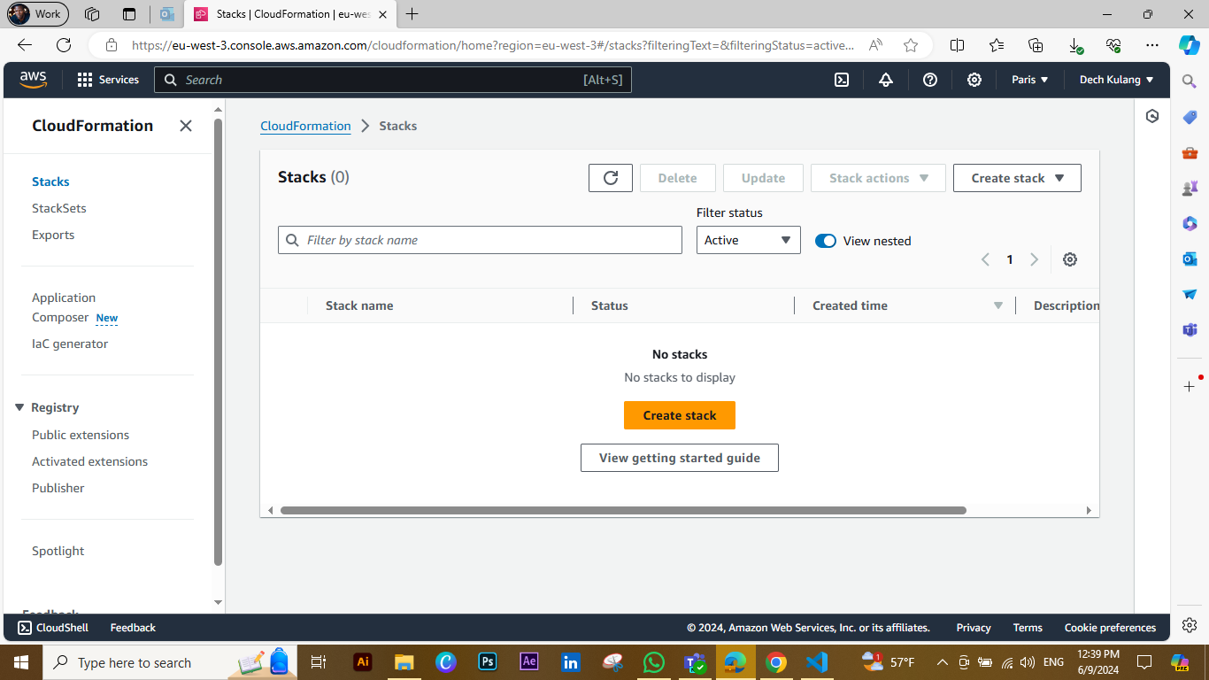Click View getting started guide
The height and width of the screenshot is (680, 1209).
click(x=680, y=458)
